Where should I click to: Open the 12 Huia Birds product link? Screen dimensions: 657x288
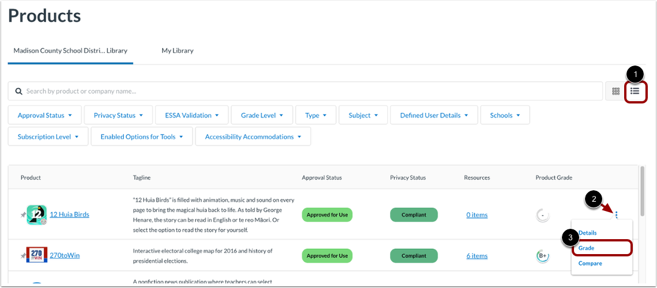[x=70, y=215]
